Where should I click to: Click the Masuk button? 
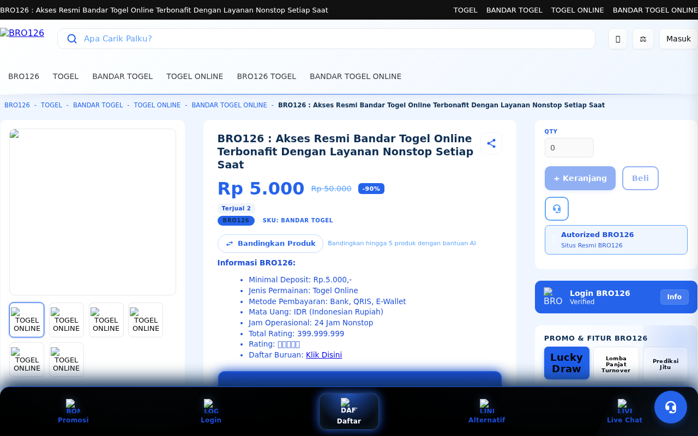click(x=678, y=39)
